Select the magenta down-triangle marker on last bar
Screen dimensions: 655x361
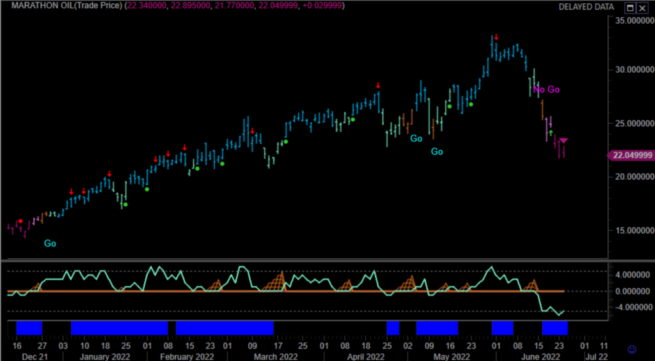(x=563, y=141)
